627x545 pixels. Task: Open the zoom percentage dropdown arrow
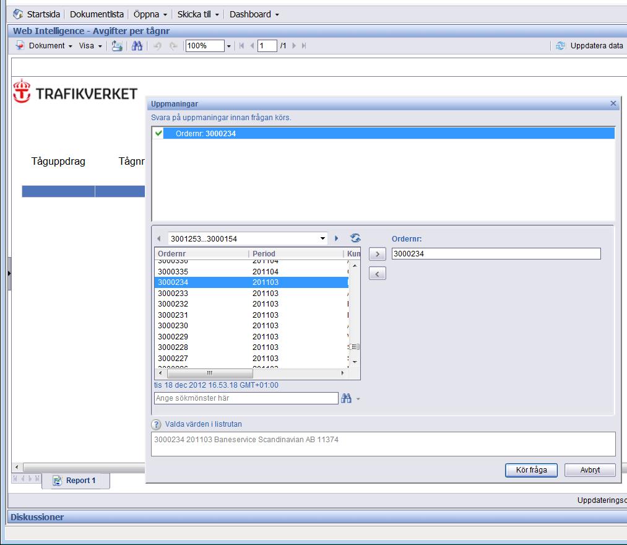(229, 46)
